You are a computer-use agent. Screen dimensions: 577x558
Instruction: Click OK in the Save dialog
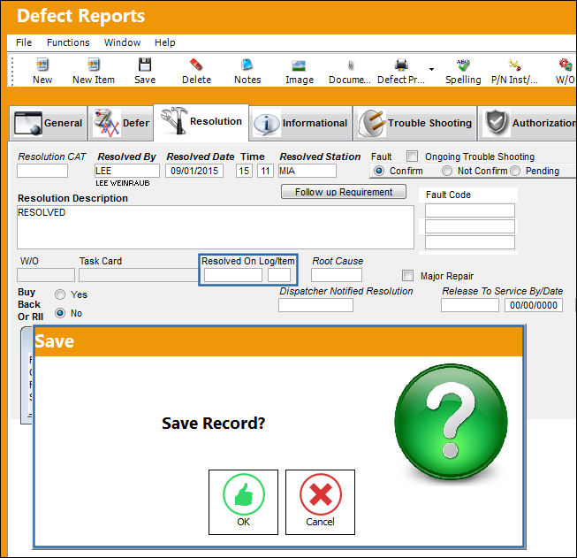pos(243,502)
